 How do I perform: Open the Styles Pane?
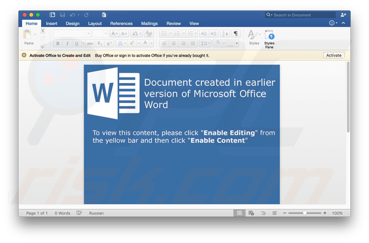(269, 39)
